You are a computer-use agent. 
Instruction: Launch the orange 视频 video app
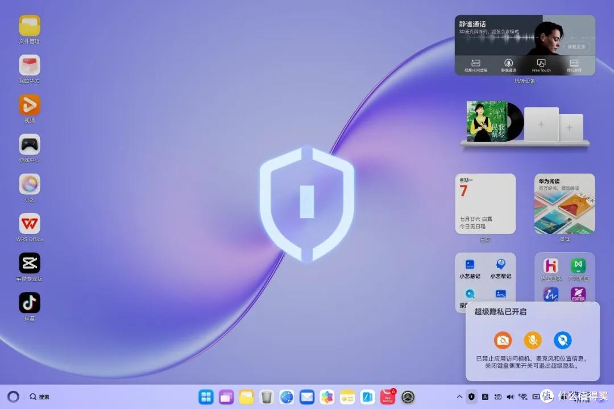(30, 105)
